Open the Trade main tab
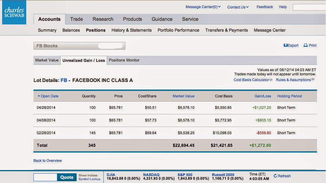 (x=77, y=19)
